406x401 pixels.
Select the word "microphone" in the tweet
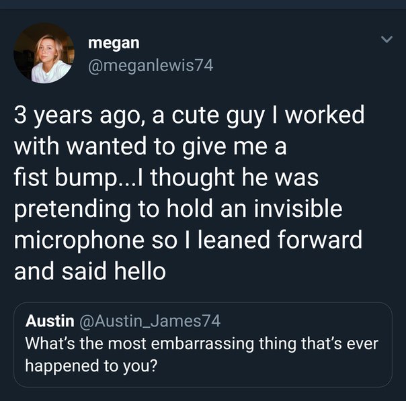click(x=79, y=240)
